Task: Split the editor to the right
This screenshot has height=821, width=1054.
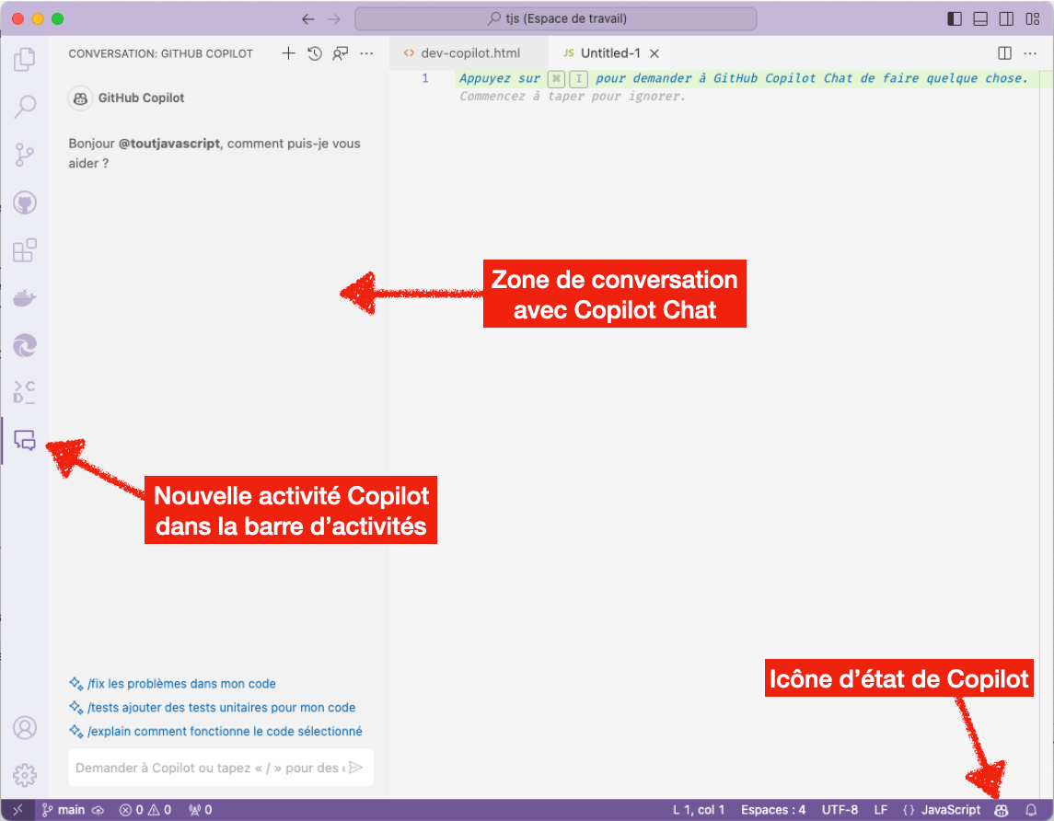Action: (x=1004, y=53)
